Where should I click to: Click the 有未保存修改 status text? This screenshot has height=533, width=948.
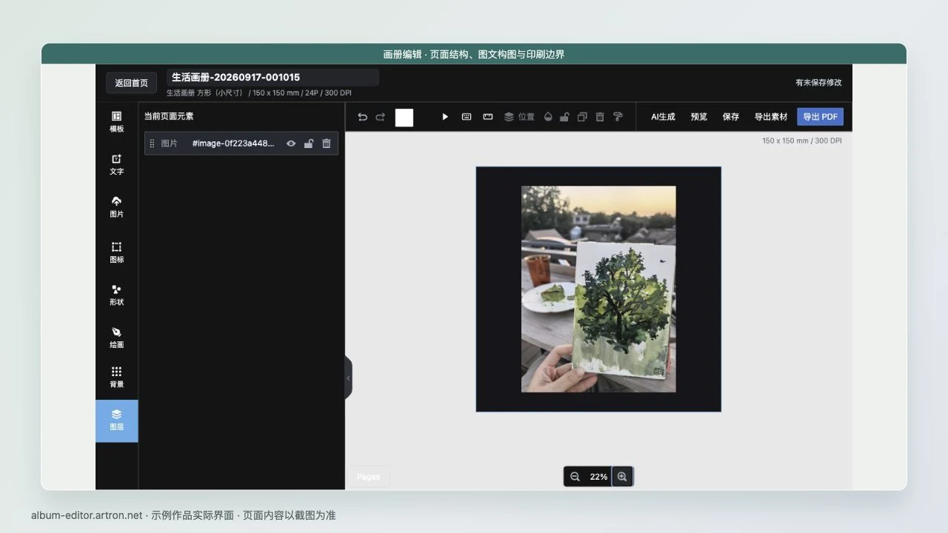[818, 83]
